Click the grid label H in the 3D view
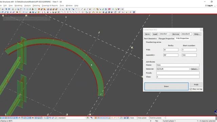Viewport: 217px width, 122px height. pyautogui.click(x=26, y=16)
